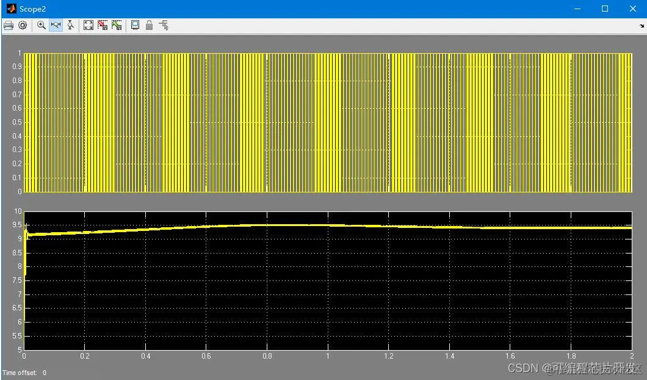The image size is (647, 380).
Task: Click y-axis label 5.5 on lower plot
Action: 17,336
